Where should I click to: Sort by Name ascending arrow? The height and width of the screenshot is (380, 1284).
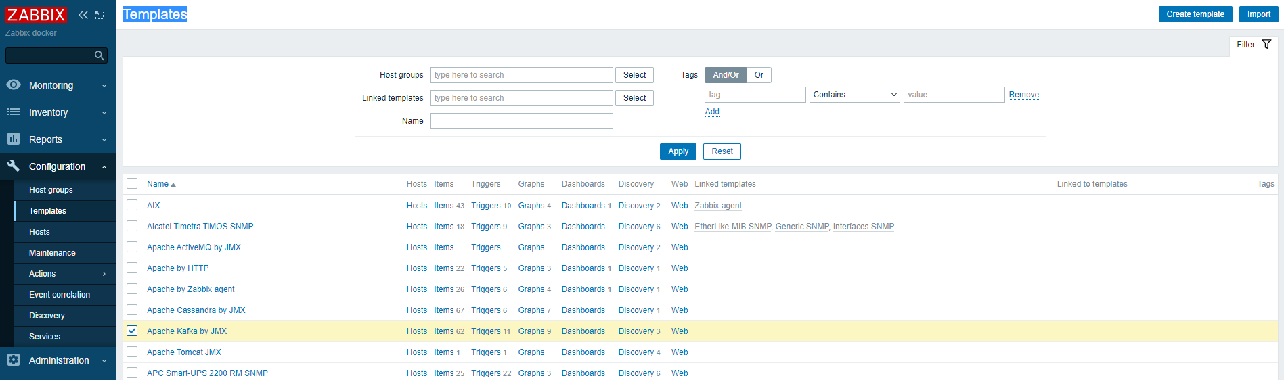(x=173, y=185)
